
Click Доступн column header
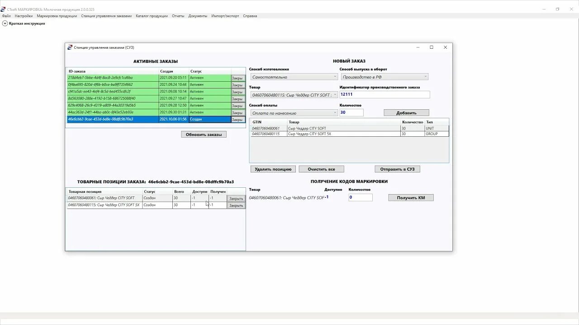pos(199,192)
